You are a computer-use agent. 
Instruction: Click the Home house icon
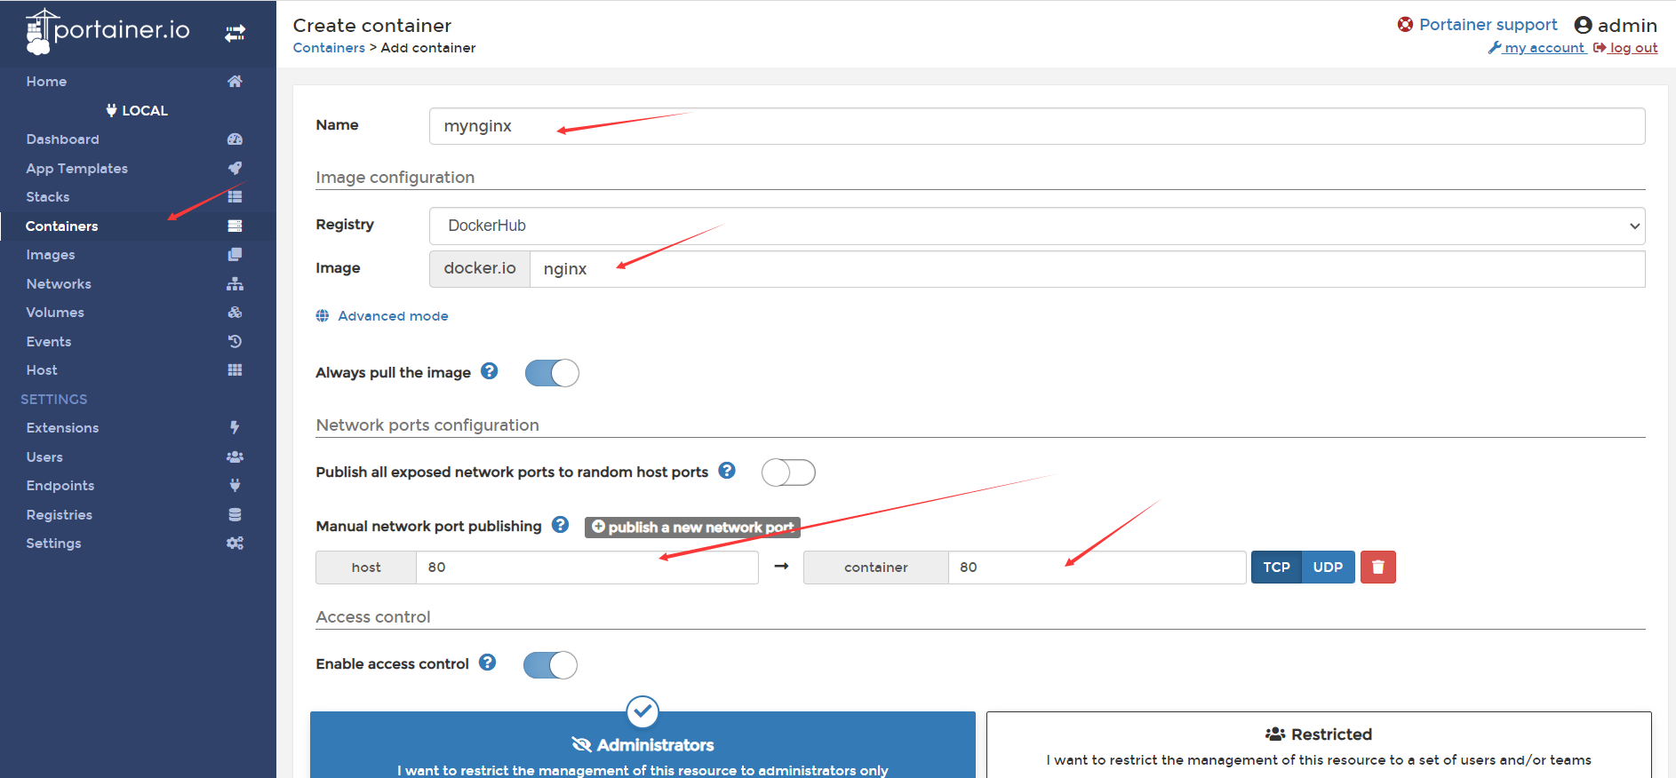pos(235,82)
